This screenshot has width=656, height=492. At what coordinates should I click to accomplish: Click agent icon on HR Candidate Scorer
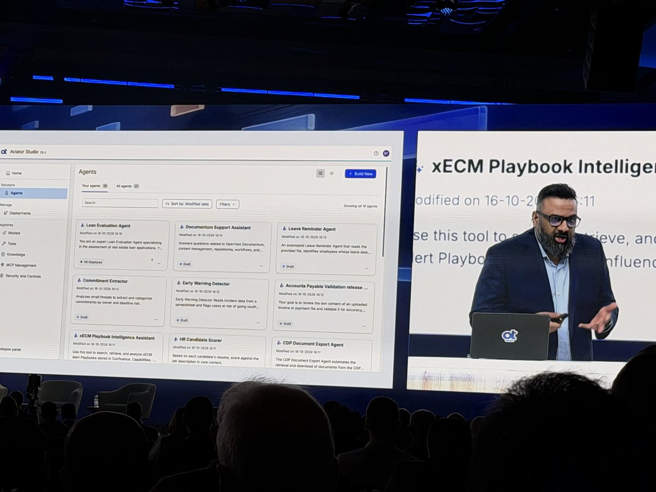(176, 339)
